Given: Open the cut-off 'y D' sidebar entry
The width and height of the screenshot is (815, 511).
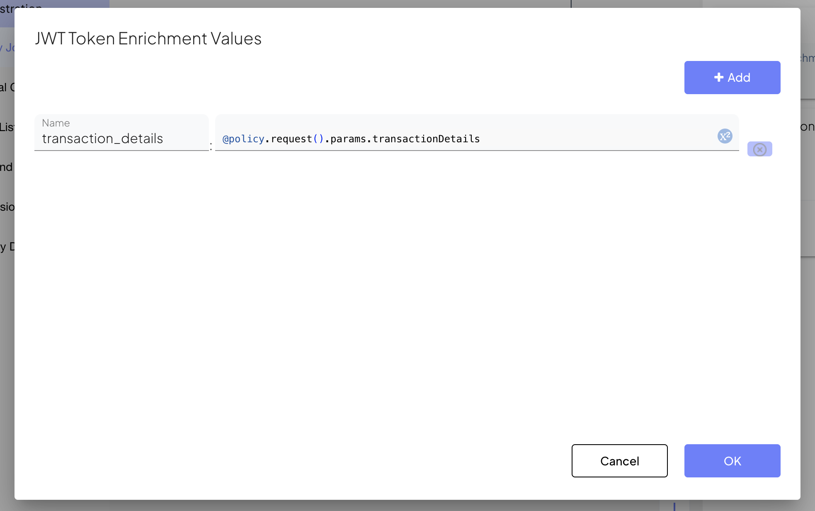Looking at the screenshot, I should [x=7, y=246].
